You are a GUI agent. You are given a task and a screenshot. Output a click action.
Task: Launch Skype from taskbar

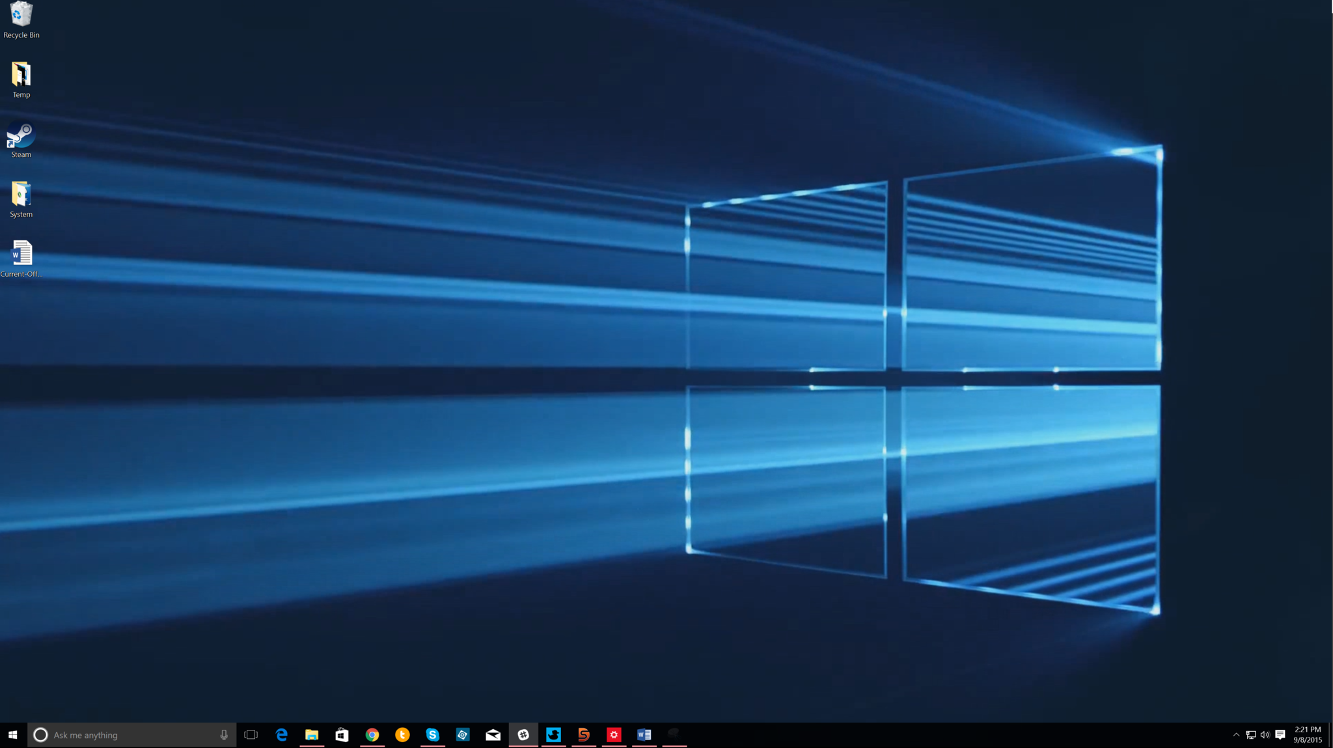(432, 734)
